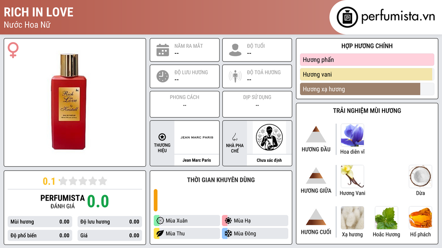This screenshot has width=442, height=248.
Task: Click the Hoa diên vĩ iris image
Action: pos(352,135)
